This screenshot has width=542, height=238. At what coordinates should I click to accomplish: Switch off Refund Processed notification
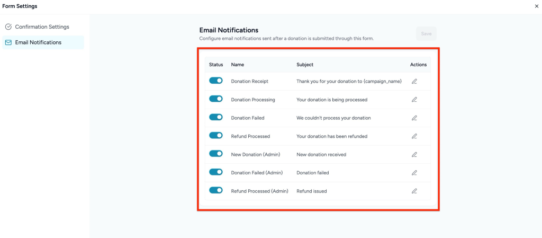(216, 135)
